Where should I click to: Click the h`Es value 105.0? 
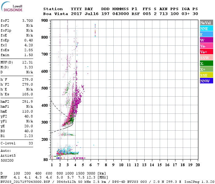coord(27,94)
